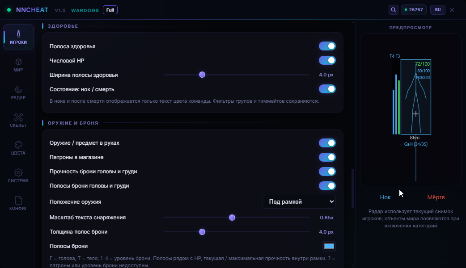The image size is (466, 268).
Task: Switch to the Радар sidebar section
Action: (18, 92)
